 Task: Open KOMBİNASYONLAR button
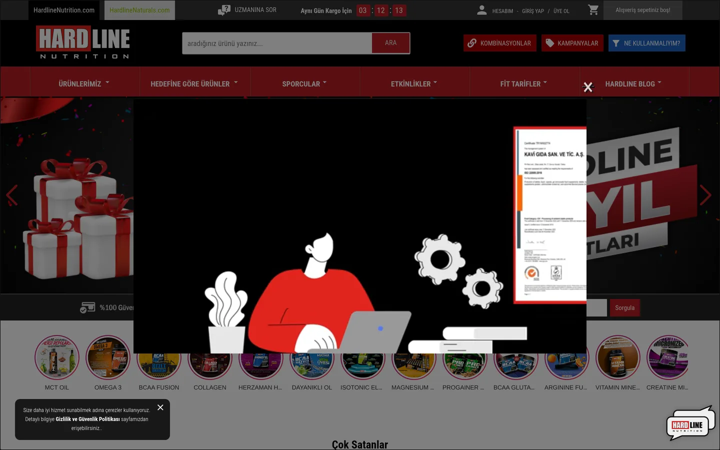tap(500, 43)
